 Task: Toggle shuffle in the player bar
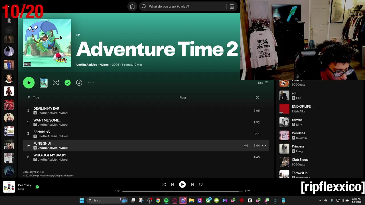(164, 184)
